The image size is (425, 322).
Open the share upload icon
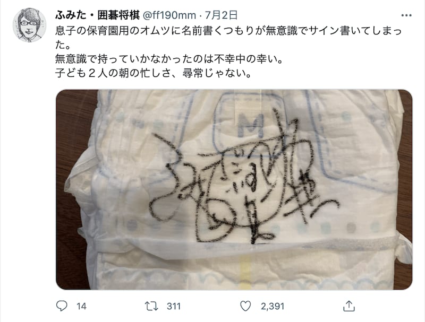click(349, 306)
